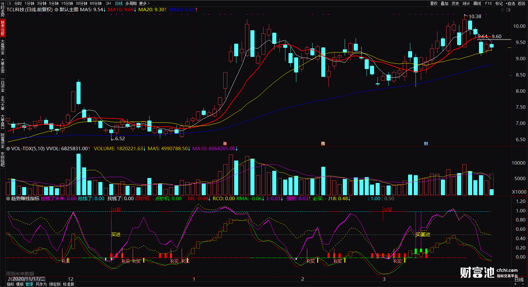The width and height of the screenshot is (528, 287).
Task: Switch to the 标准版 standard layout
Action: click(69, 284)
